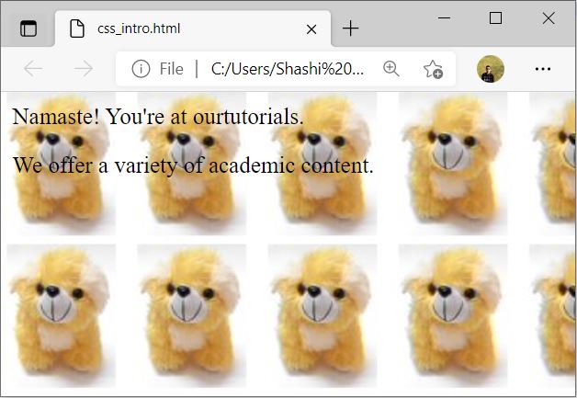The image size is (577, 398).
Task: Open the user profile avatar
Action: point(491,69)
